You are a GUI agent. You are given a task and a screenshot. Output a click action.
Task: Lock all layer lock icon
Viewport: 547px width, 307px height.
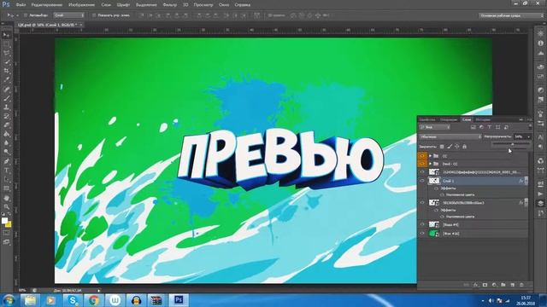pyautogui.click(x=464, y=147)
